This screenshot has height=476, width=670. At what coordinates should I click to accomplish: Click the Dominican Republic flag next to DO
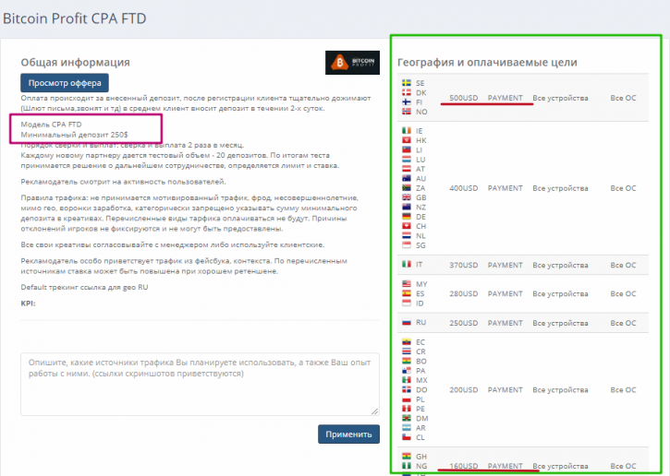click(x=407, y=390)
